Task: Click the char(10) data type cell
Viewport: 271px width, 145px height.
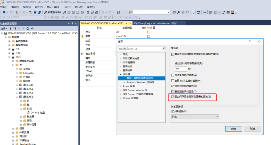Action: pos(128,36)
